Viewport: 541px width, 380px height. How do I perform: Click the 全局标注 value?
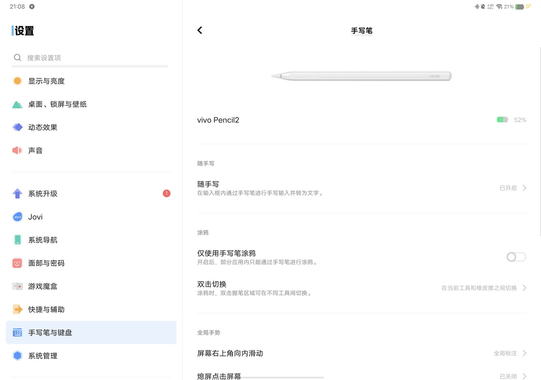pos(505,353)
